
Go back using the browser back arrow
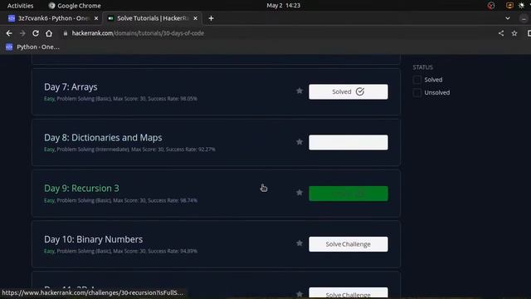(9, 33)
